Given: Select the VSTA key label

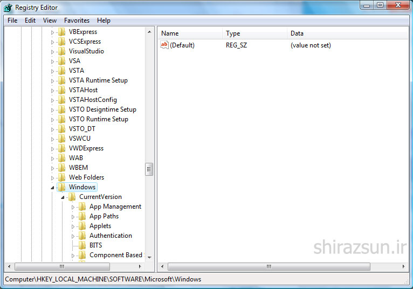Looking at the screenshot, I should coord(77,71).
